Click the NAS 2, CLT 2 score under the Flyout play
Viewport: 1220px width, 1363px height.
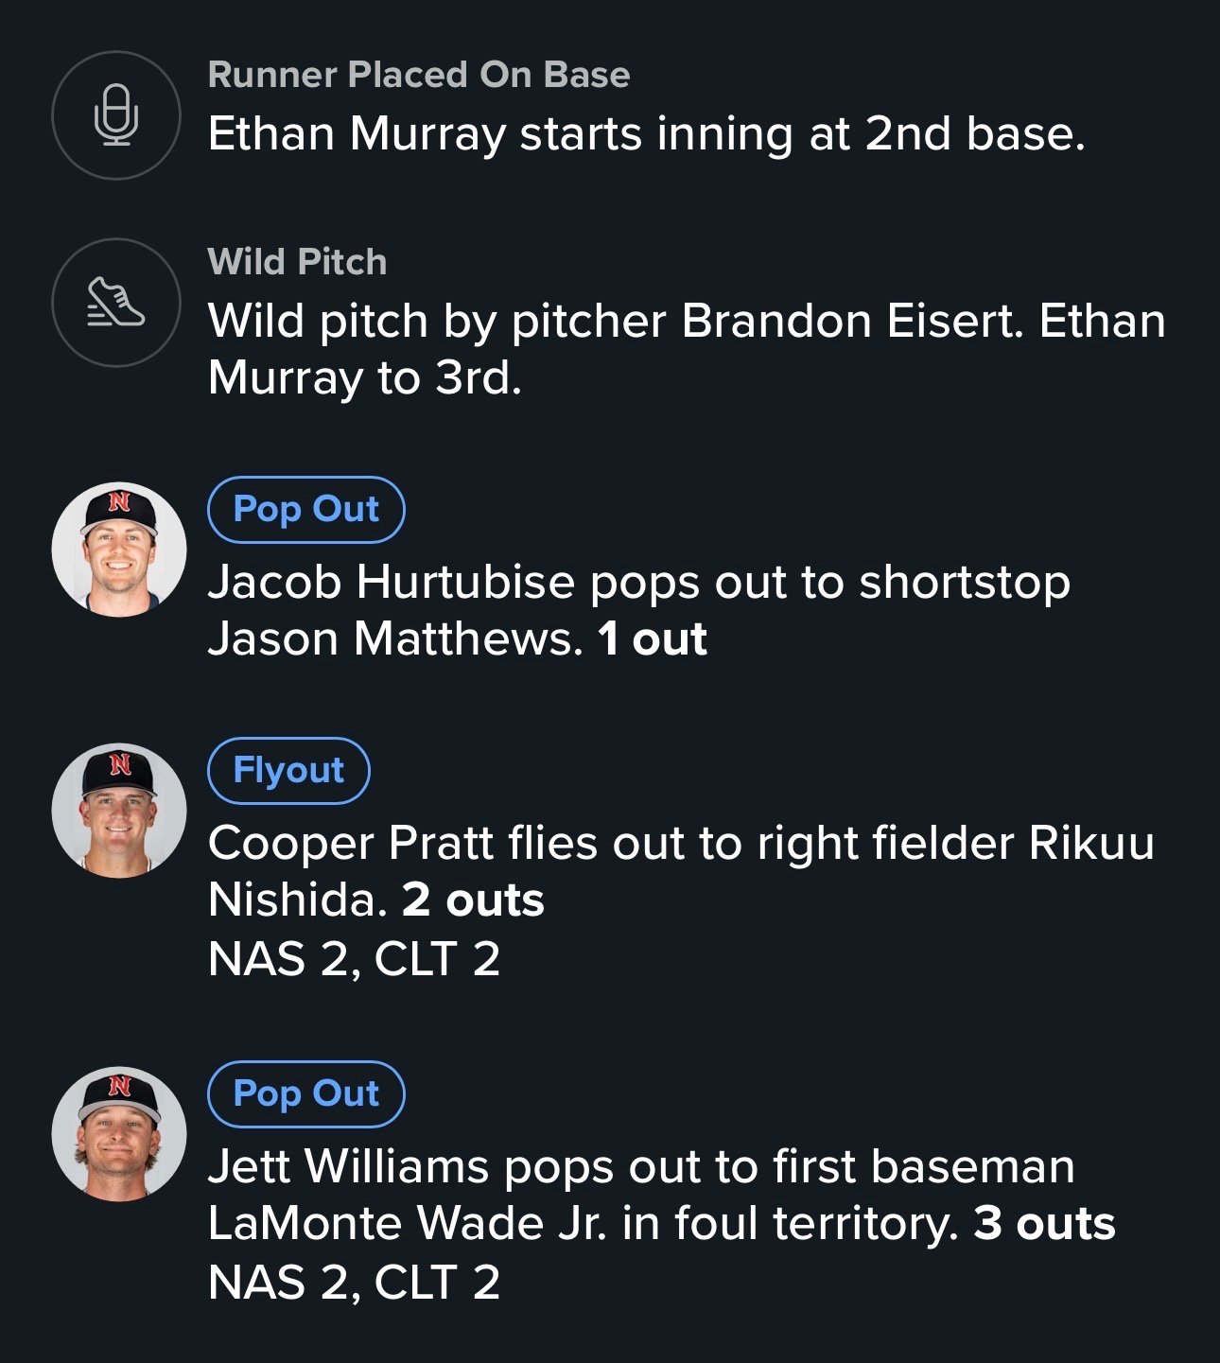pyautogui.click(x=354, y=959)
